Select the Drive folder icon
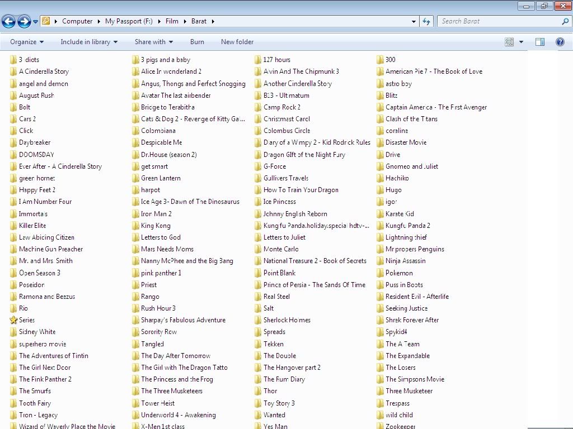The width and height of the screenshot is (573, 429). 380,154
